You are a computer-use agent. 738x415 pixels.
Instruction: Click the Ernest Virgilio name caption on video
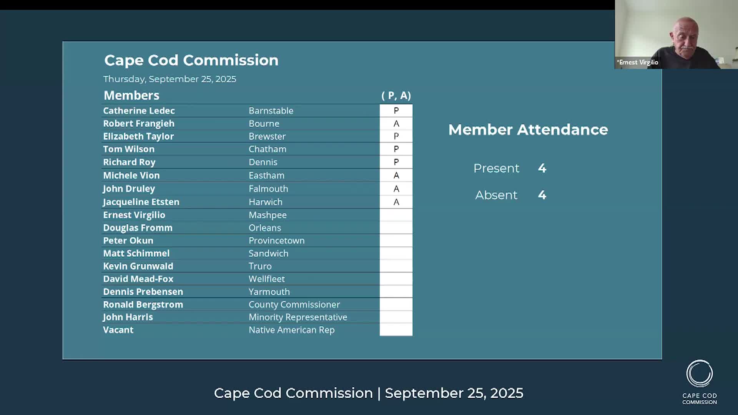[x=638, y=62]
